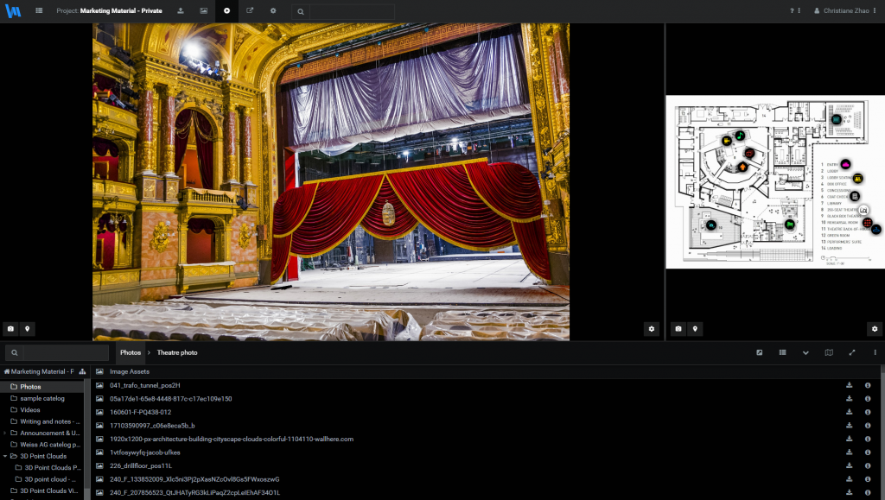
Task: Open the image gallery icon in top toolbar
Action: 203,10
